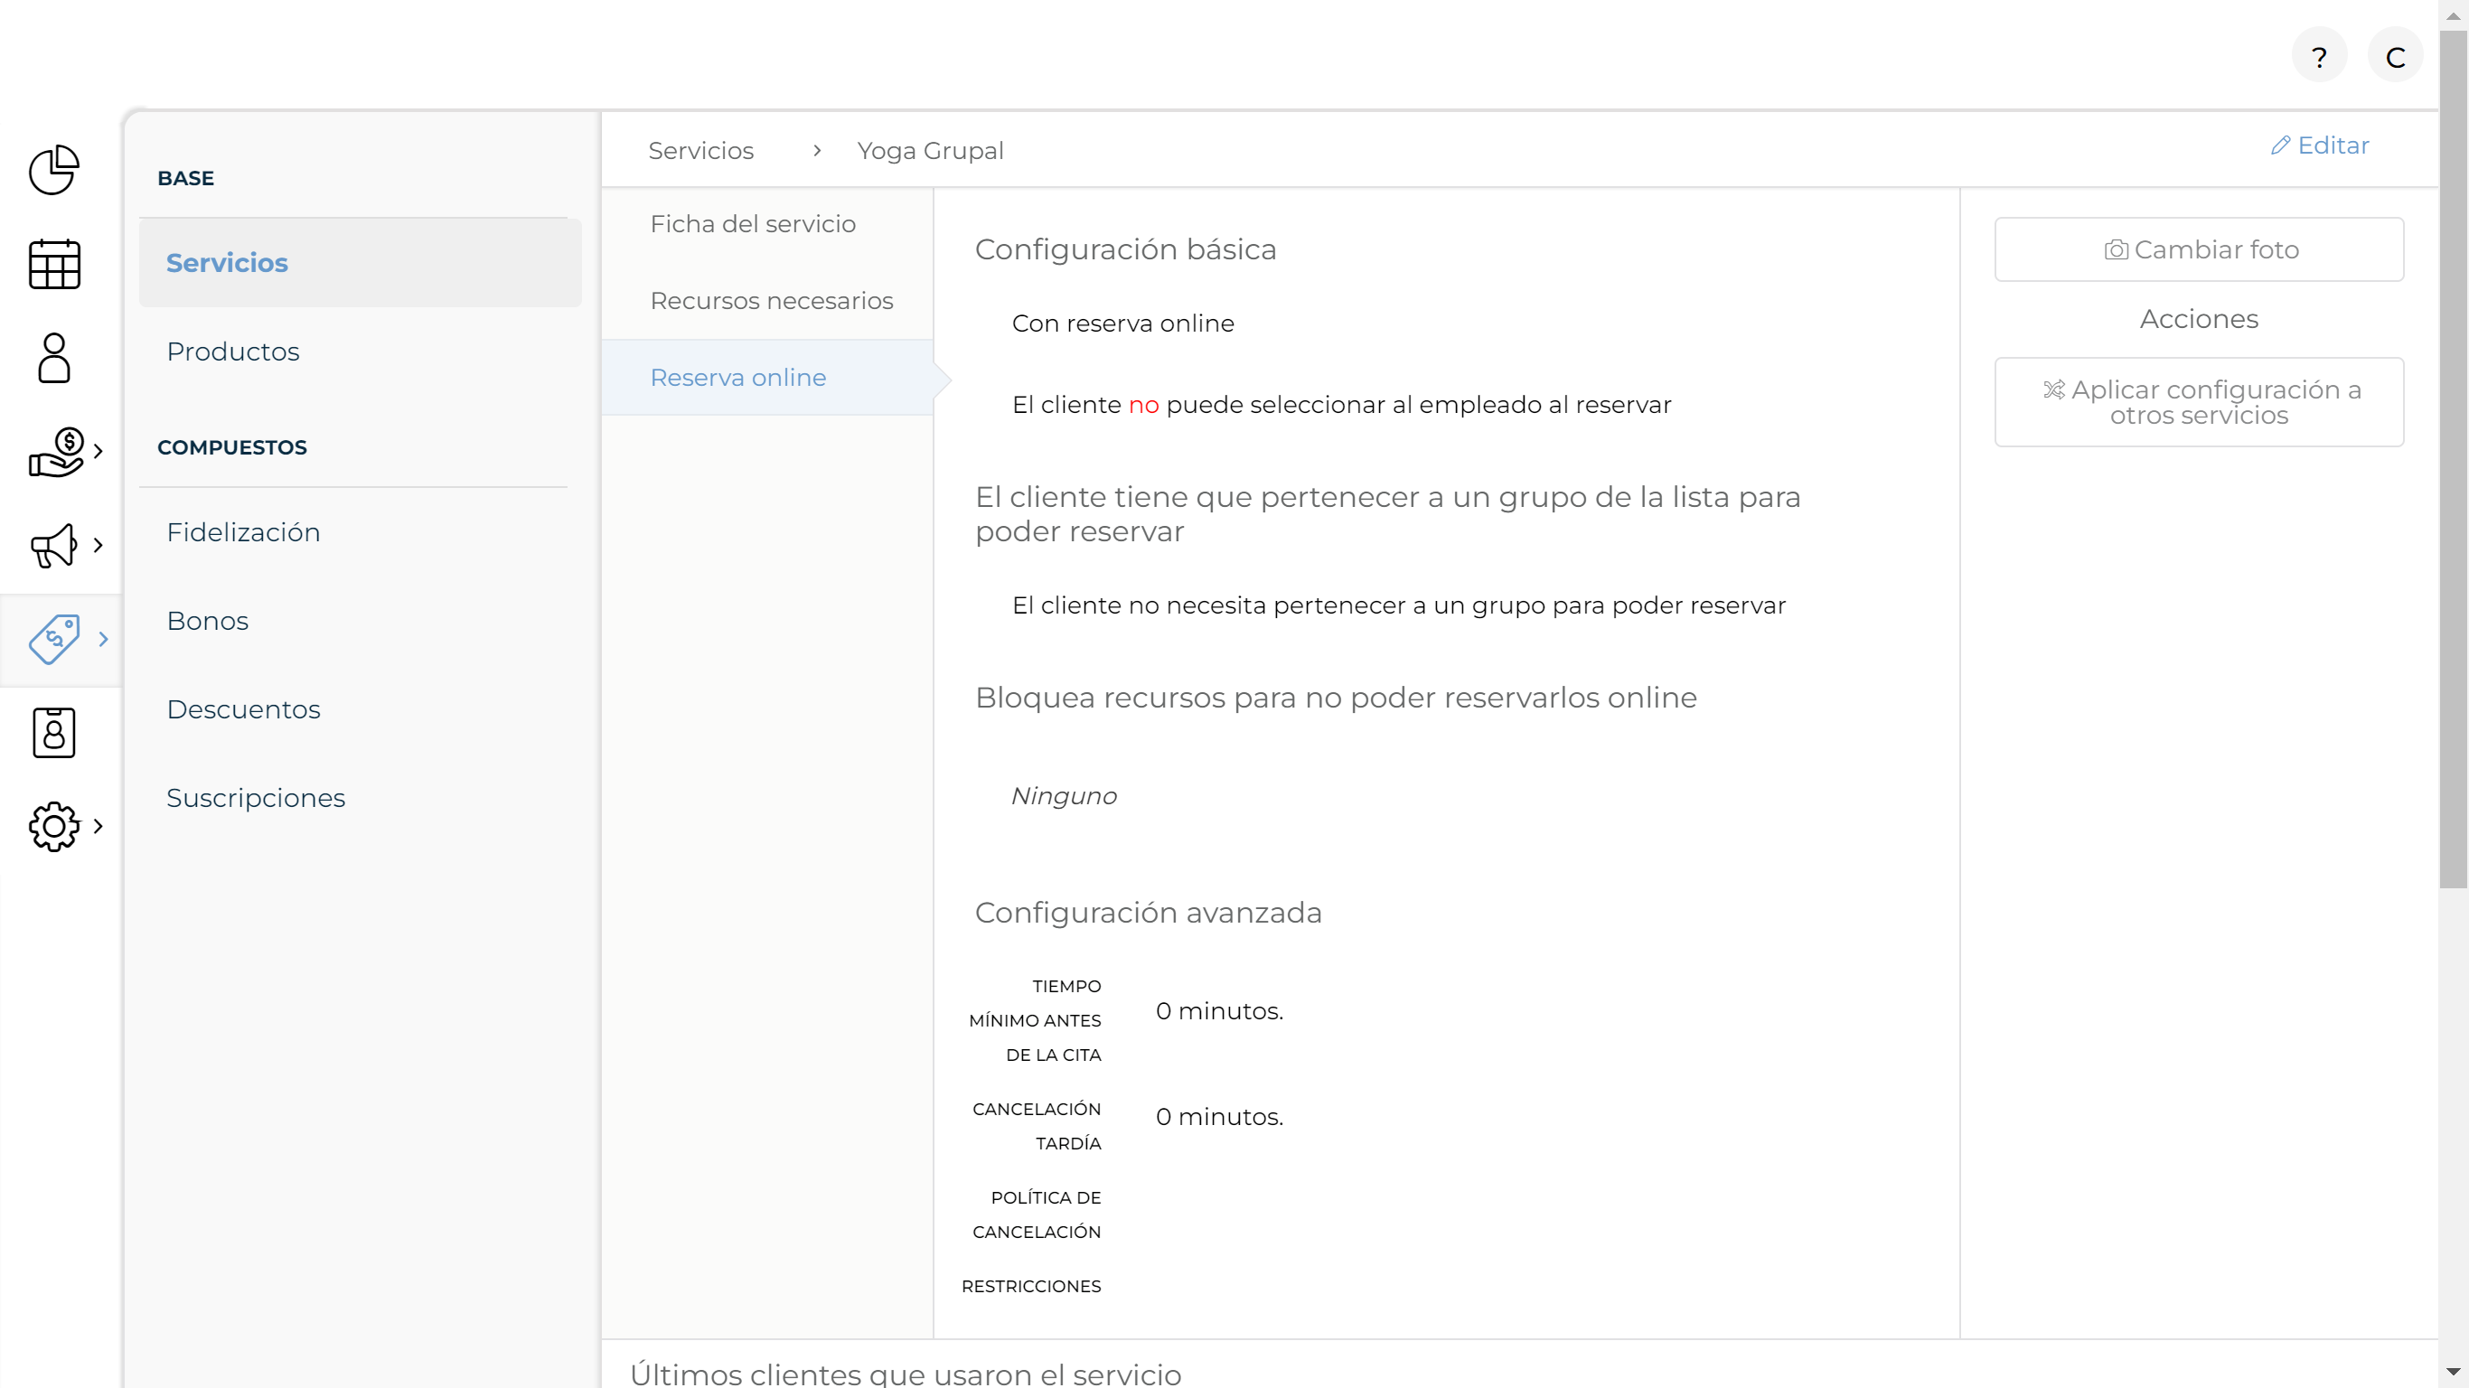2469x1388 pixels.
Task: Click the 'Ninguno' italic text
Action: (x=1064, y=797)
